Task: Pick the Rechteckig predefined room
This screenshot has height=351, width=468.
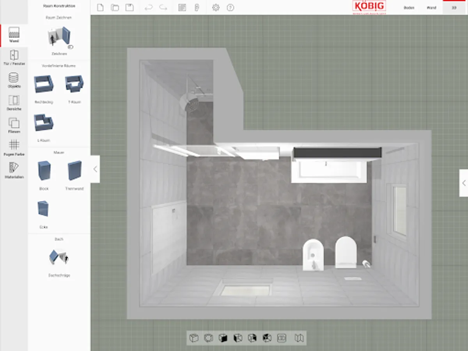Action: [44, 89]
